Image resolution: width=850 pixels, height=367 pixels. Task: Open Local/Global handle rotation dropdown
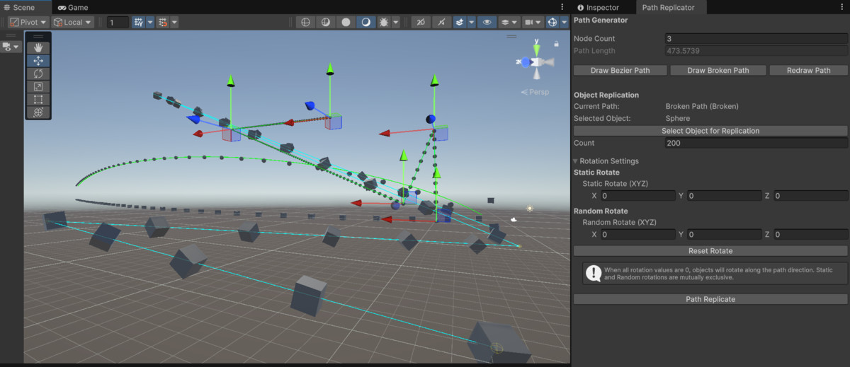click(73, 22)
